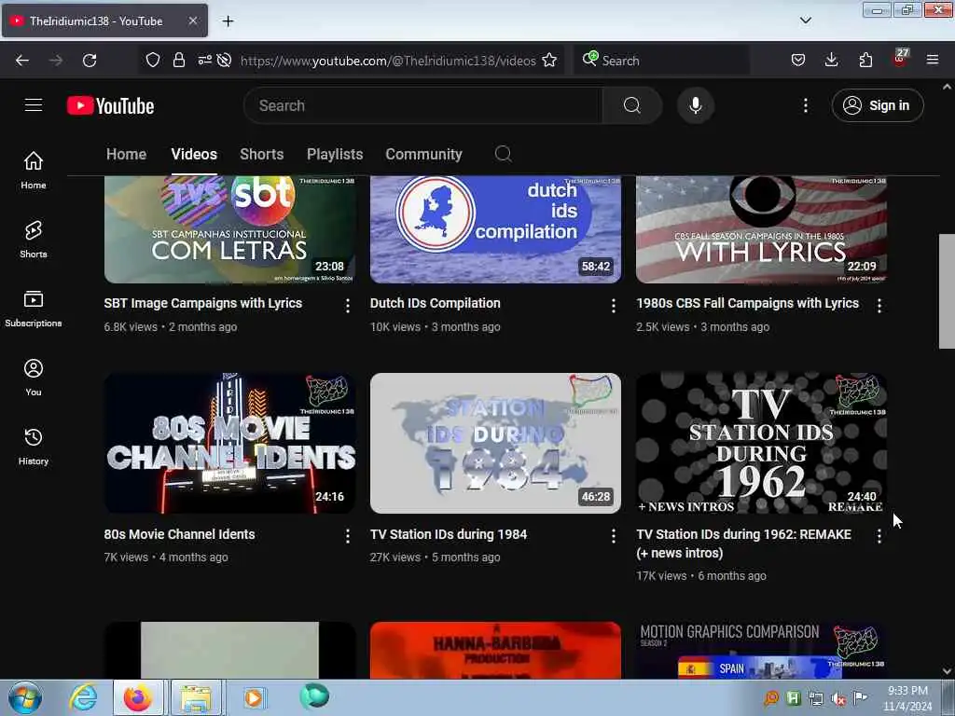This screenshot has width=955, height=716.
Task: Go back with Firefox back arrow
Action: pyautogui.click(x=22, y=61)
